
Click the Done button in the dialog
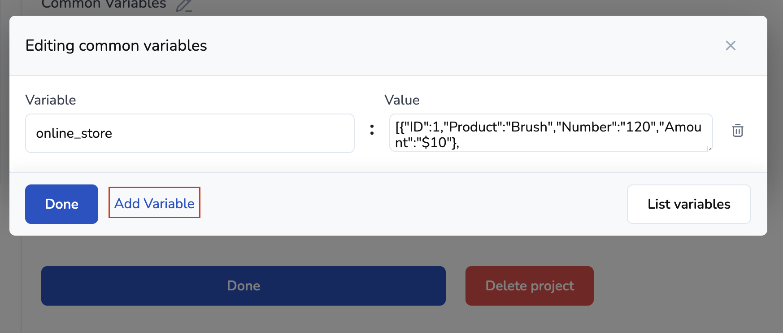(61, 204)
